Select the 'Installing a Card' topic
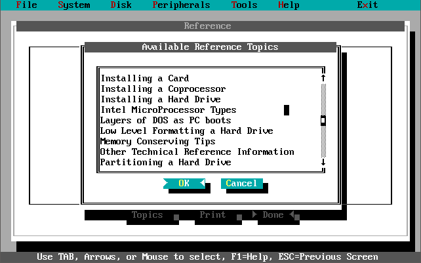This screenshot has width=421, height=263. point(210,79)
